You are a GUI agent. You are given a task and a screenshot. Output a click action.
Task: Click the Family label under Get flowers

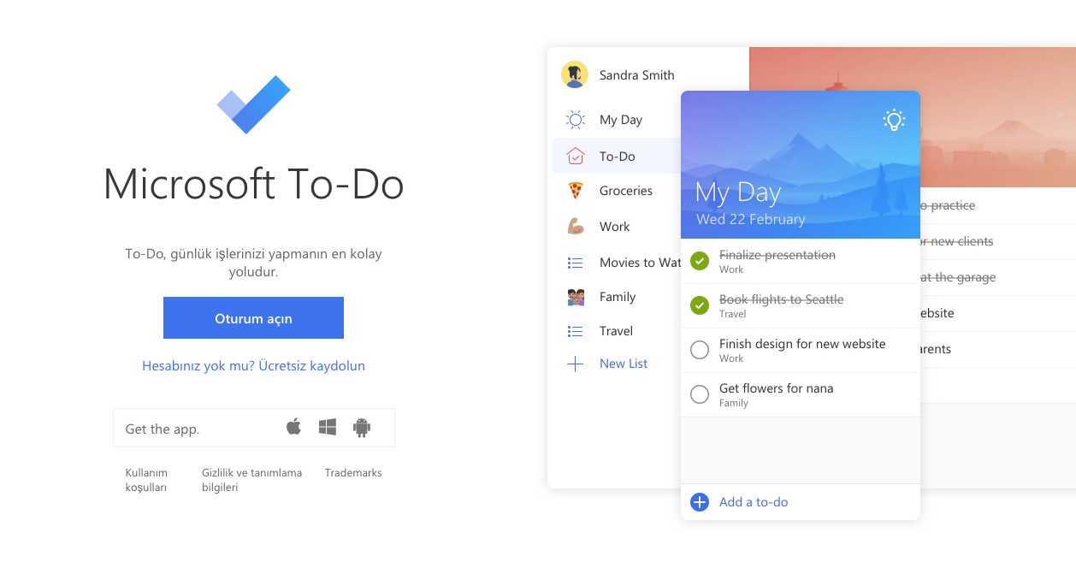click(x=734, y=403)
